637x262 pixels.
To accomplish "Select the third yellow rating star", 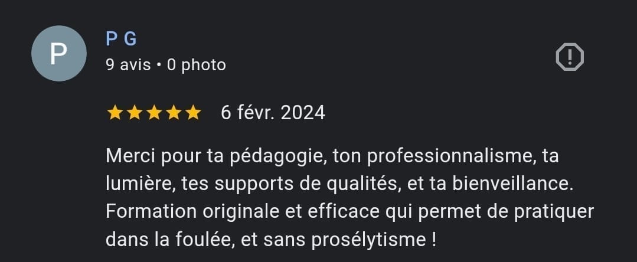I will pyautogui.click(x=154, y=113).
